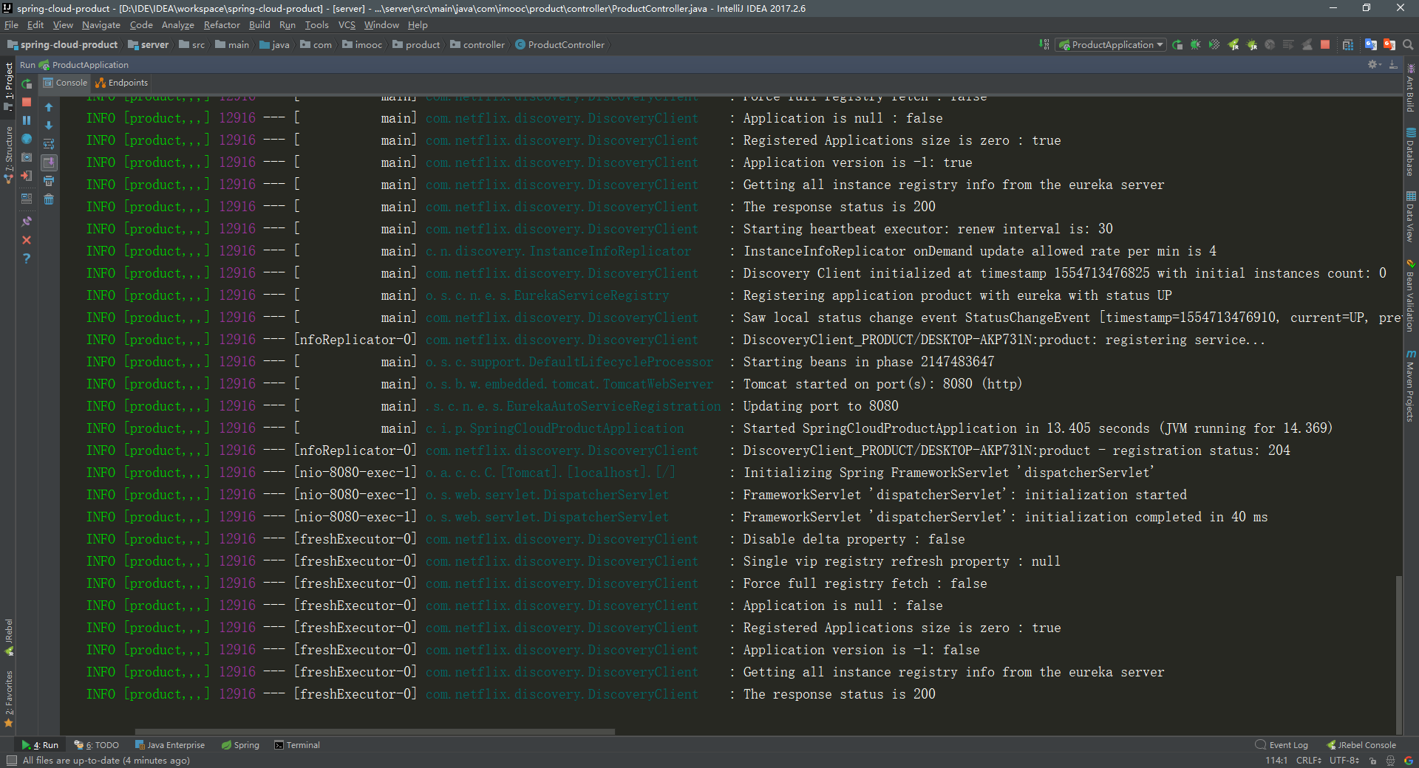Image resolution: width=1419 pixels, height=768 pixels.
Task: Clear all console output with trash icon
Action: [49, 199]
